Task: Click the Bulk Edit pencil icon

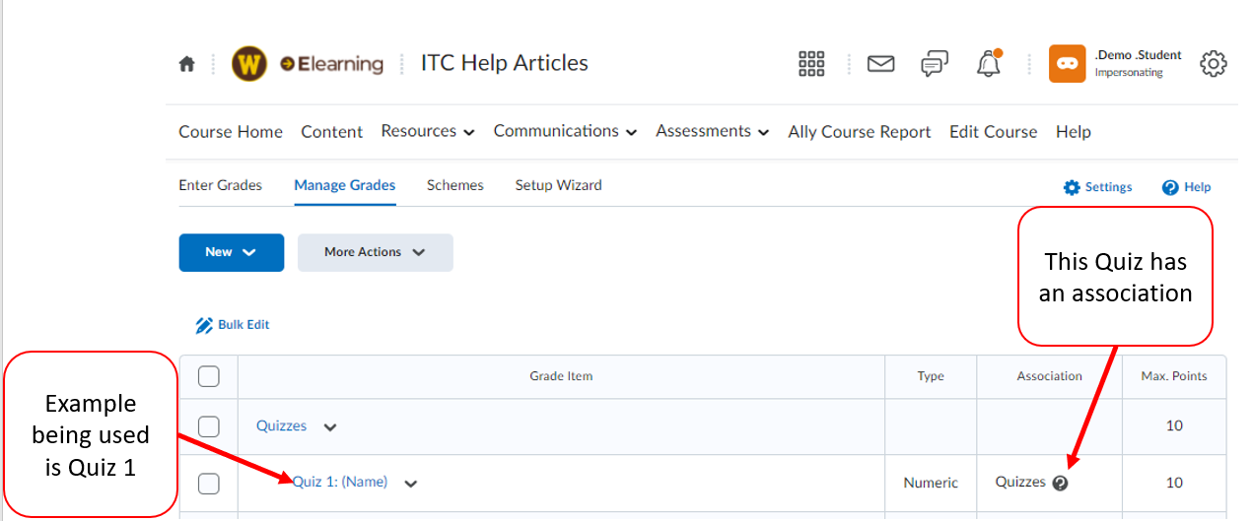Action: 204,325
